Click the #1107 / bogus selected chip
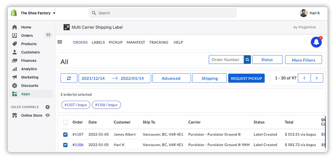The image size is (334, 158). (76, 105)
